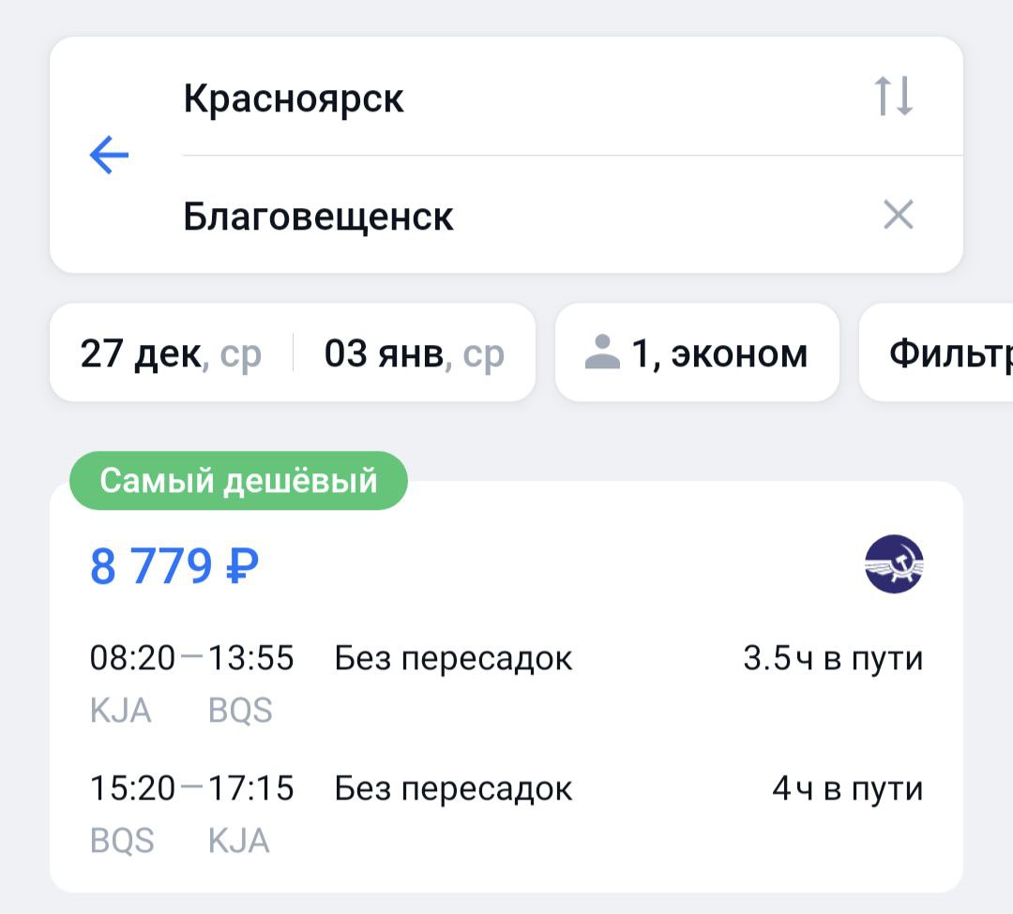Viewport: 1013px width, 914px height.
Task: Select the 8 779 ₽ ticket price
Action: click(174, 566)
